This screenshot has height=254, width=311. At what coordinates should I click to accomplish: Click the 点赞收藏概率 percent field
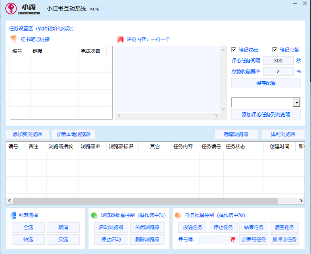tap(278, 71)
